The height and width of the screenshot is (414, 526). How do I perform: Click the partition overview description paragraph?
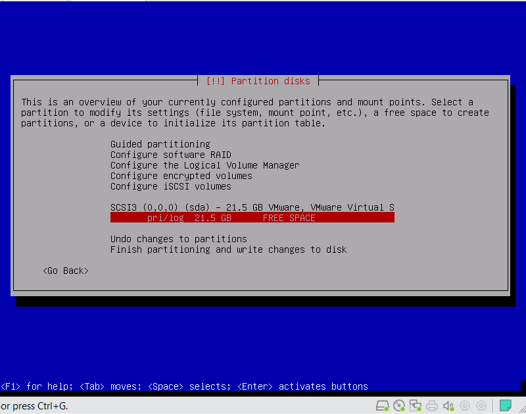click(x=255, y=113)
